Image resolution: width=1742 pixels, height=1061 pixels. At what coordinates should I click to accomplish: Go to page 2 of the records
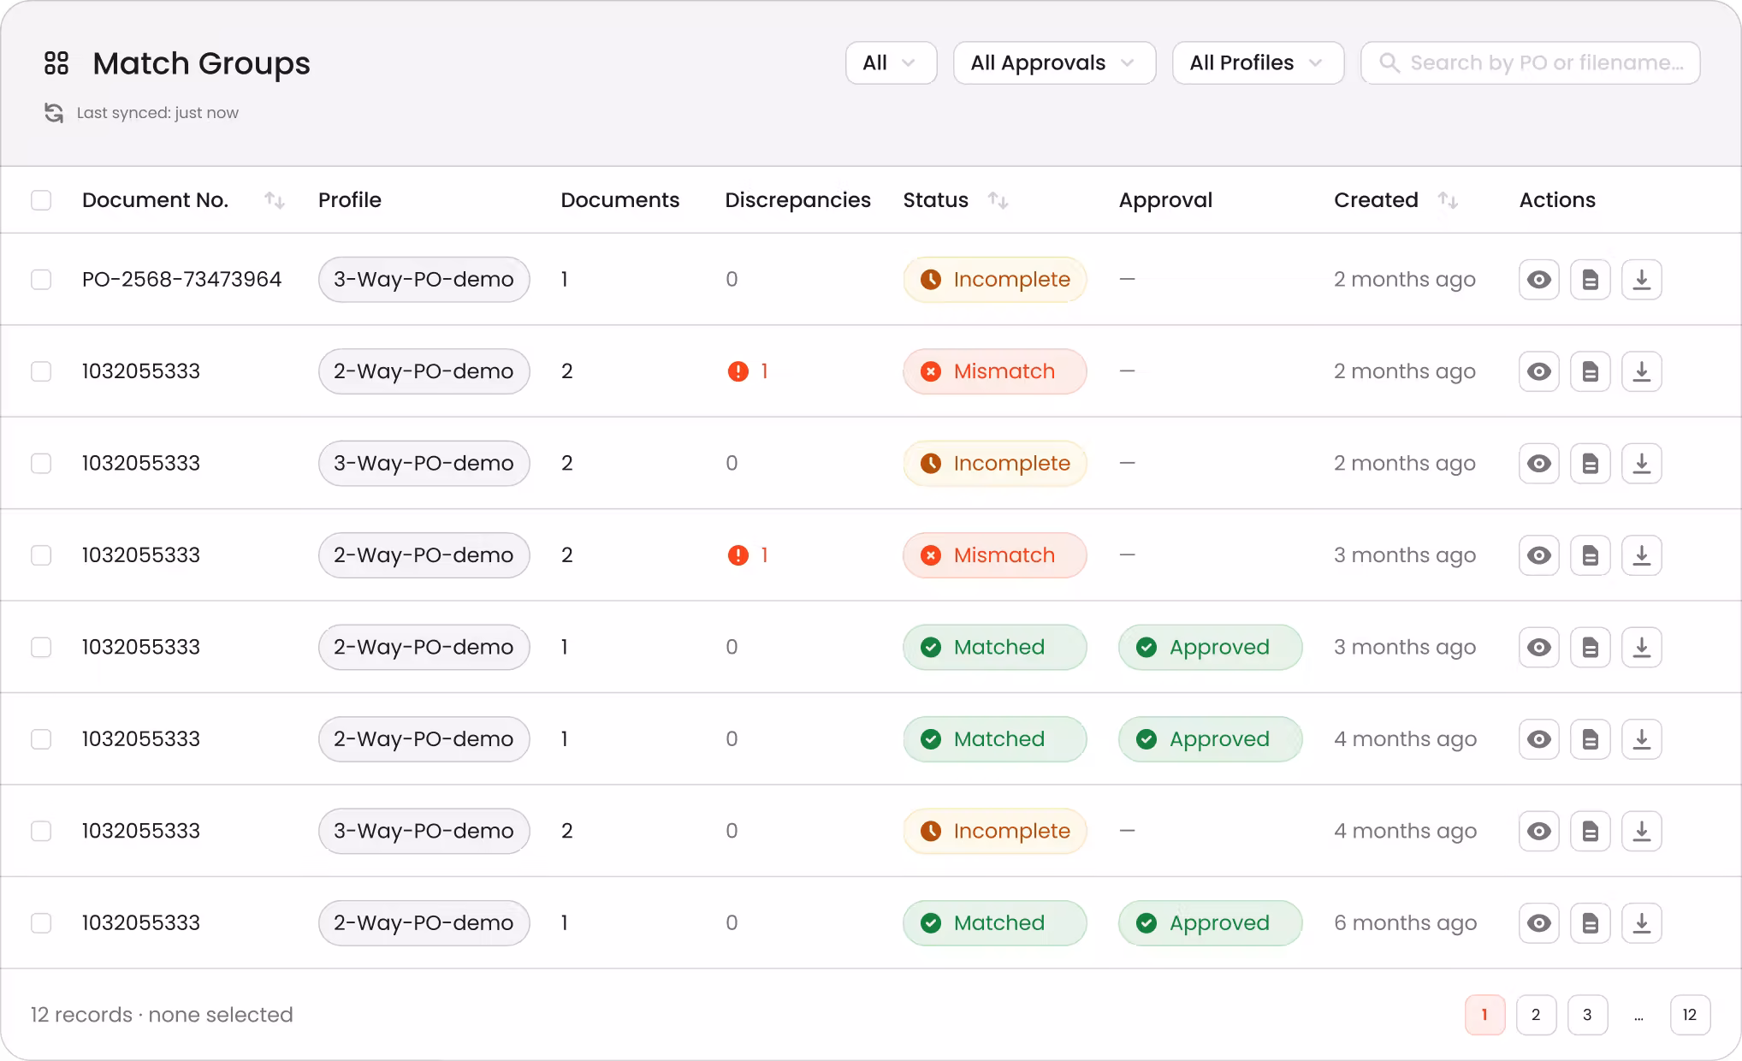point(1536,1015)
